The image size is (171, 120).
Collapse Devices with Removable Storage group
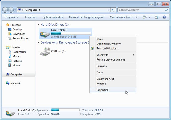[38, 42]
